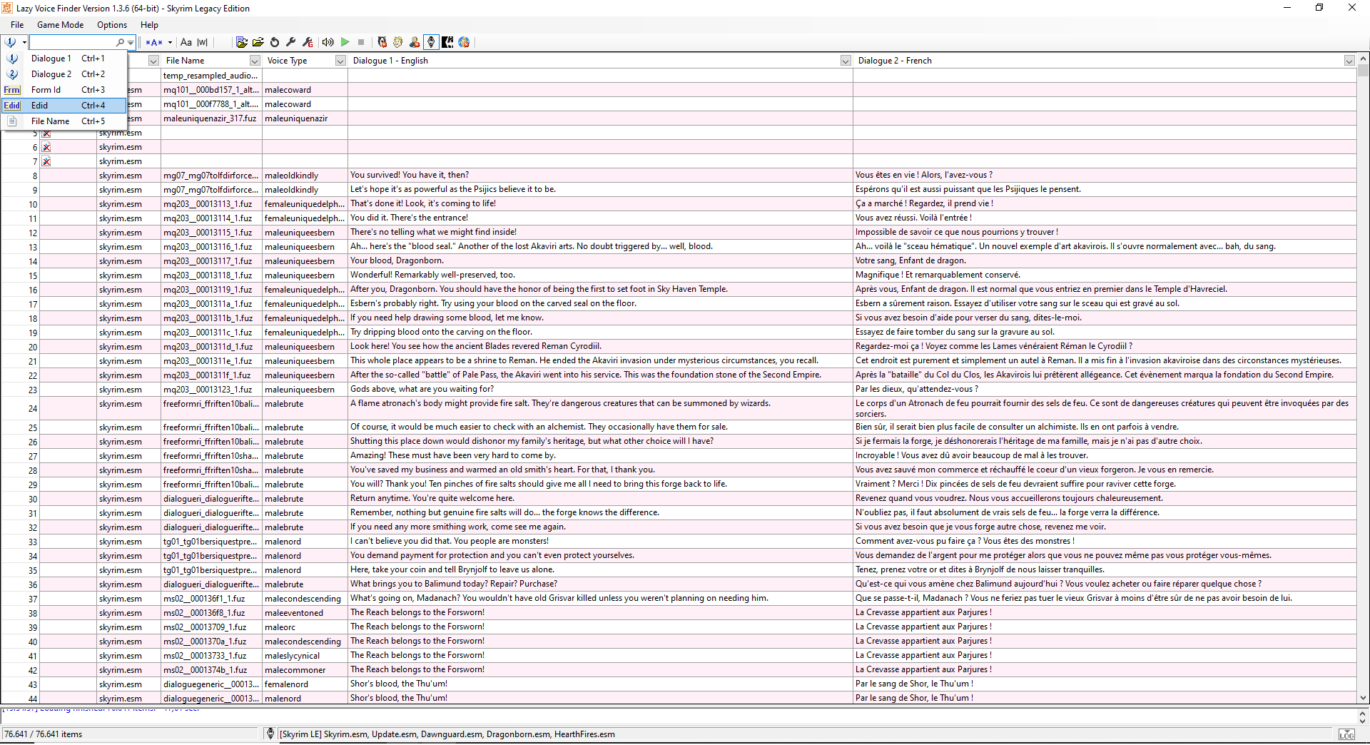Open the search history dropdown arrow
The height and width of the screenshot is (745, 1370).
pyautogui.click(x=131, y=42)
